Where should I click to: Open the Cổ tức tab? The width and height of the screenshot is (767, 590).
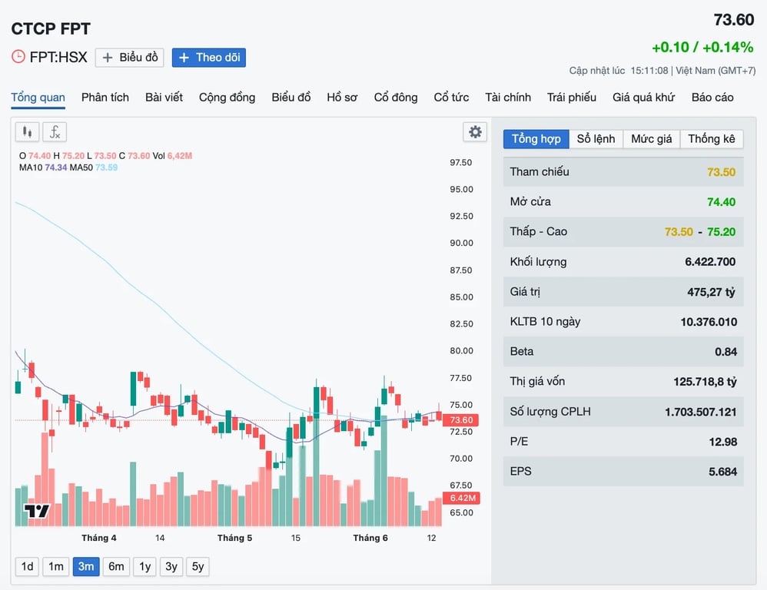pyautogui.click(x=451, y=98)
